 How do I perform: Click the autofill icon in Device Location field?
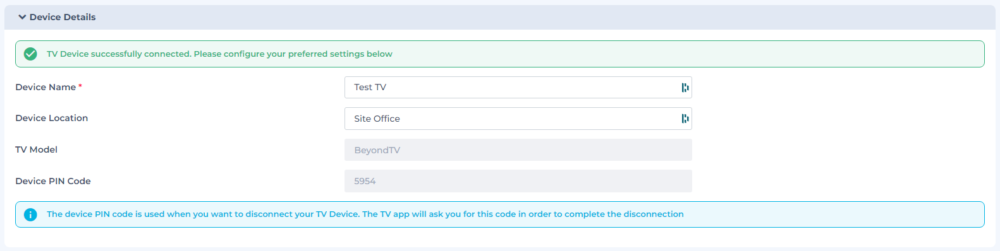tap(685, 119)
